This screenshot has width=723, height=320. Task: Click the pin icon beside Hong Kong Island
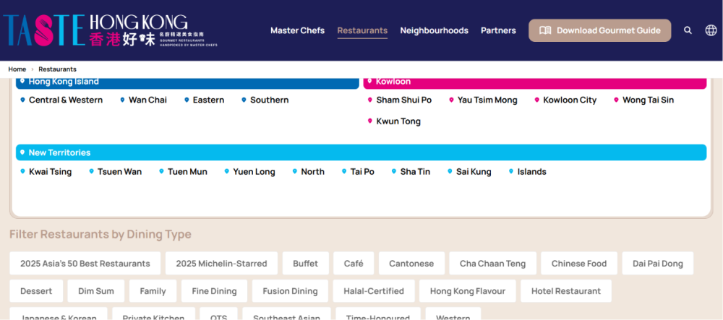point(22,81)
